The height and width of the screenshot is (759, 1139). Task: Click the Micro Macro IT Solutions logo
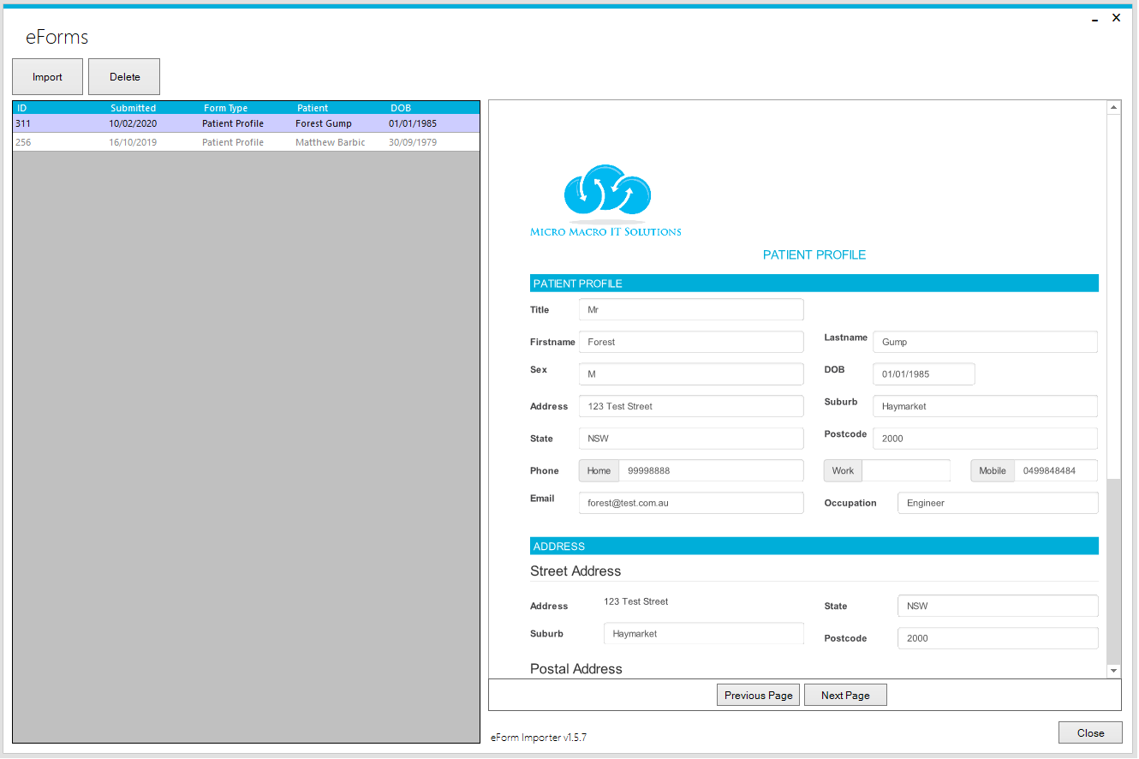click(606, 200)
